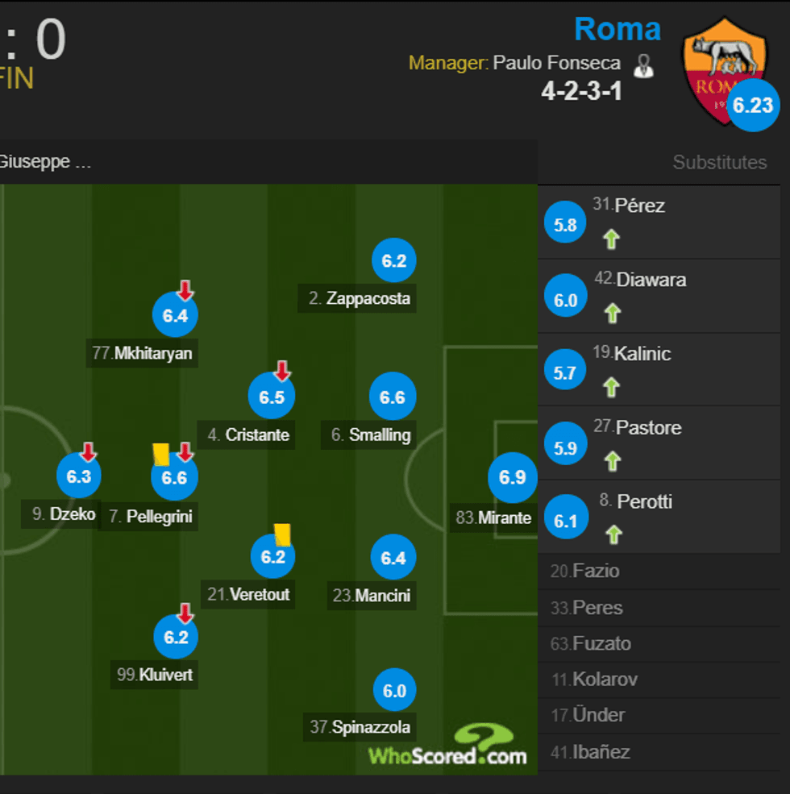The width and height of the screenshot is (790, 794).
Task: Click Zappacosta's player name label
Action: point(357,299)
